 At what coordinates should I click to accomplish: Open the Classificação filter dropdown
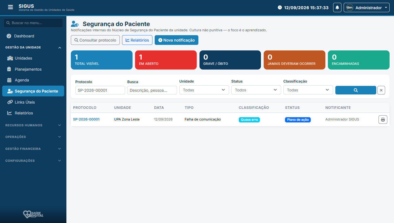tap(308, 90)
